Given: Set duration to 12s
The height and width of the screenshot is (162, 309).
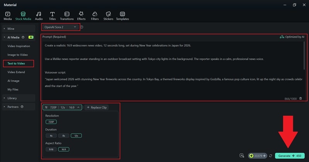Looking at the screenshot, I should [x=76, y=136].
